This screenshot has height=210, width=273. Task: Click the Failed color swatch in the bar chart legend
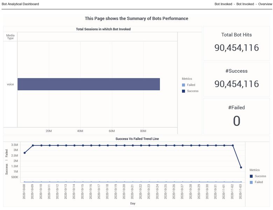click(x=183, y=85)
